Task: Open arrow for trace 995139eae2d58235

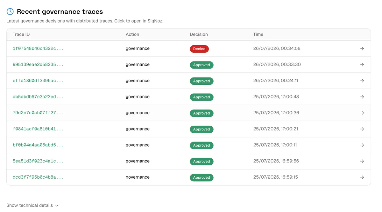Action: [x=362, y=65]
